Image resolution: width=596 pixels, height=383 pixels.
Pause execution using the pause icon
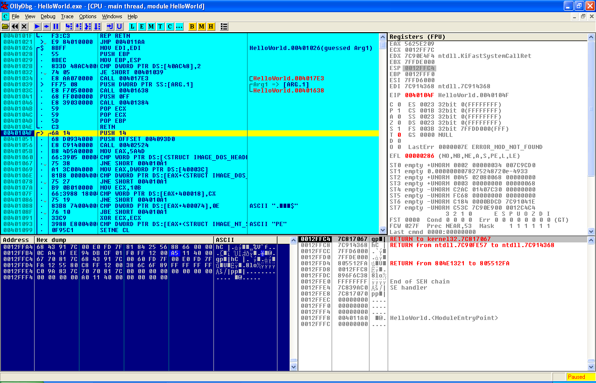click(56, 27)
